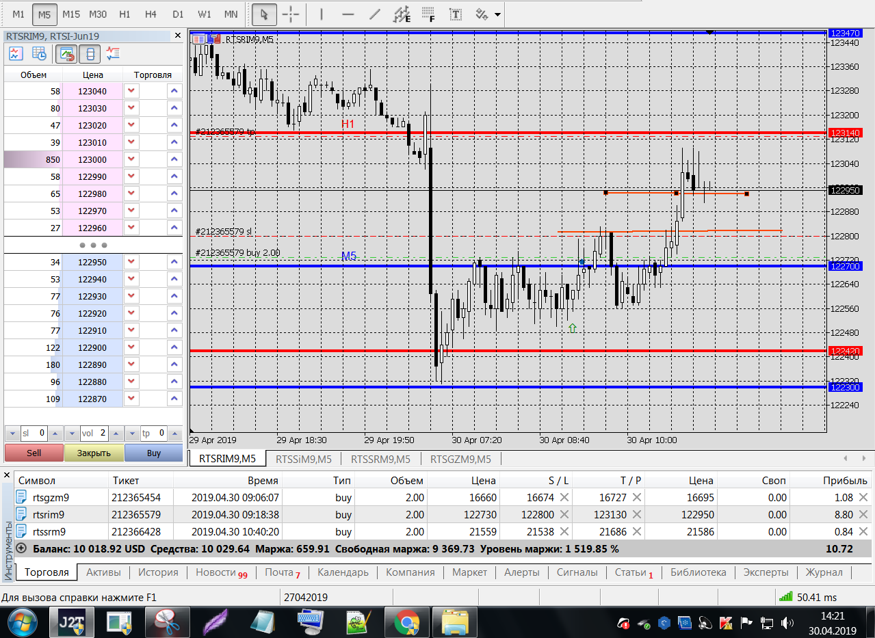The width and height of the screenshot is (875, 638).
Task: Select the cursor arrow tool
Action: pos(264,14)
